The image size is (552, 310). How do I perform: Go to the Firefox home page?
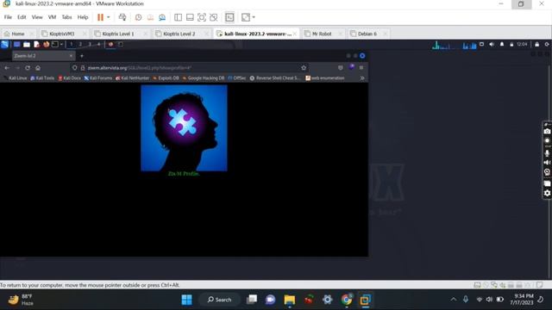[x=38, y=68]
